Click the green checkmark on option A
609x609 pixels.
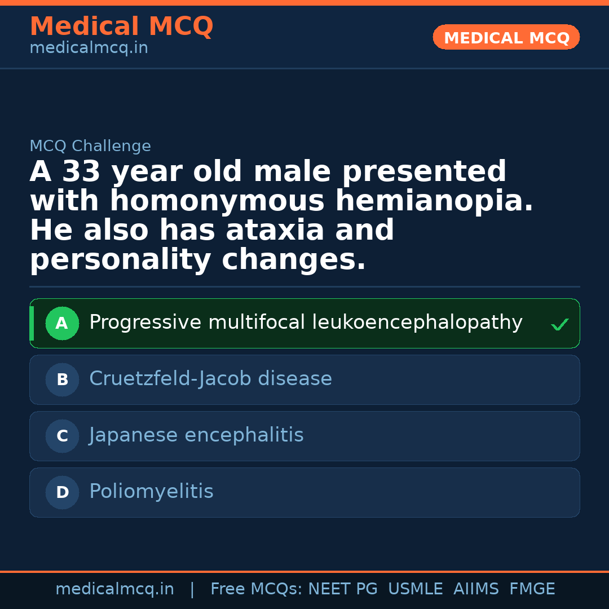tap(559, 324)
